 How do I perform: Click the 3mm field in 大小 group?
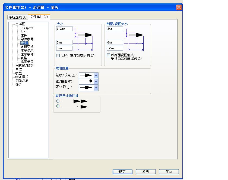[x=64, y=42]
